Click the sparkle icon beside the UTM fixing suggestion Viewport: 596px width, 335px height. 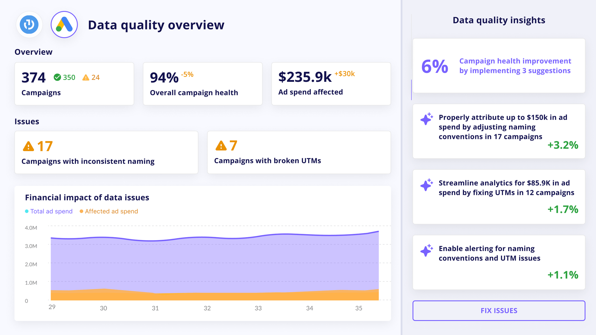coord(426,185)
